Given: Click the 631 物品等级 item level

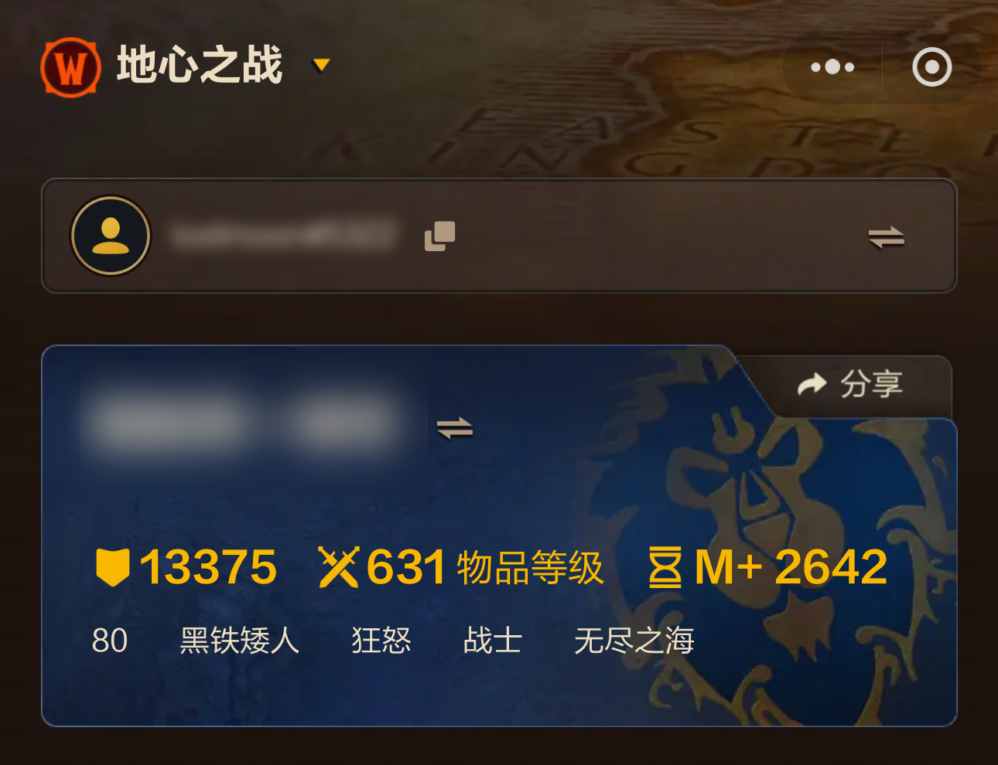Looking at the screenshot, I should point(484,567).
